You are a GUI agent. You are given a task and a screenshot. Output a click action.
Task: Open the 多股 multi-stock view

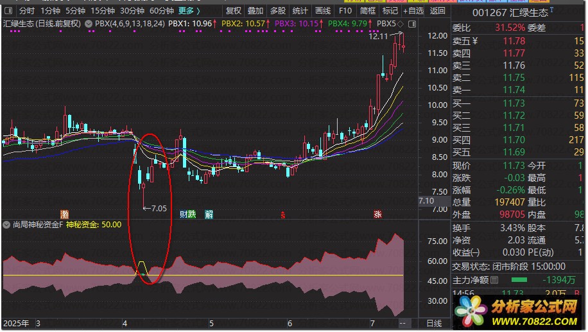coord(278,11)
